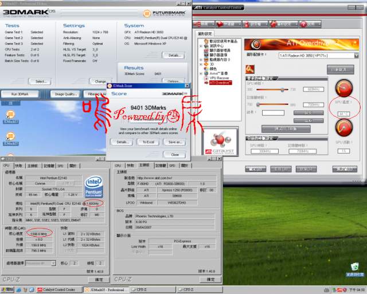This screenshot has height=294, width=367.
Task: Click the memory clock slider handle
Action: coord(258,104)
